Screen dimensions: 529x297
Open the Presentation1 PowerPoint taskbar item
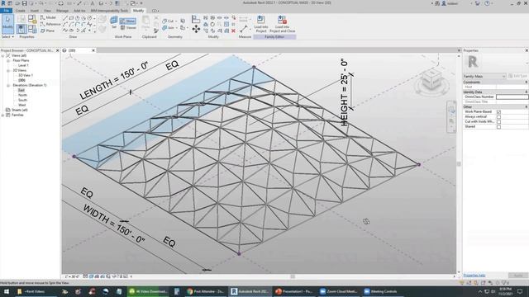[x=294, y=291]
